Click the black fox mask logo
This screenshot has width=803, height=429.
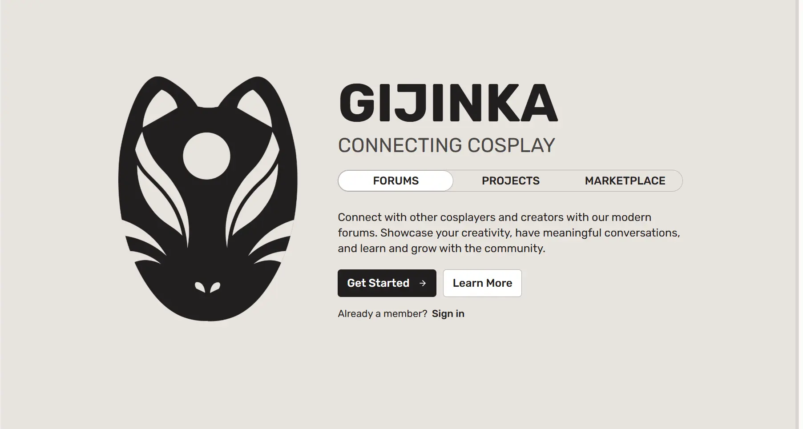click(x=208, y=199)
